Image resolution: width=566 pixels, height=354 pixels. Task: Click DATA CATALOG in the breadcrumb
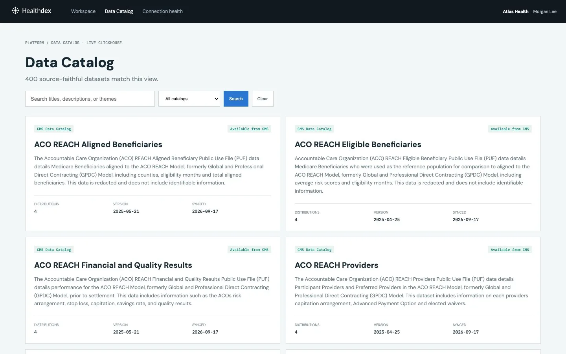65,43
